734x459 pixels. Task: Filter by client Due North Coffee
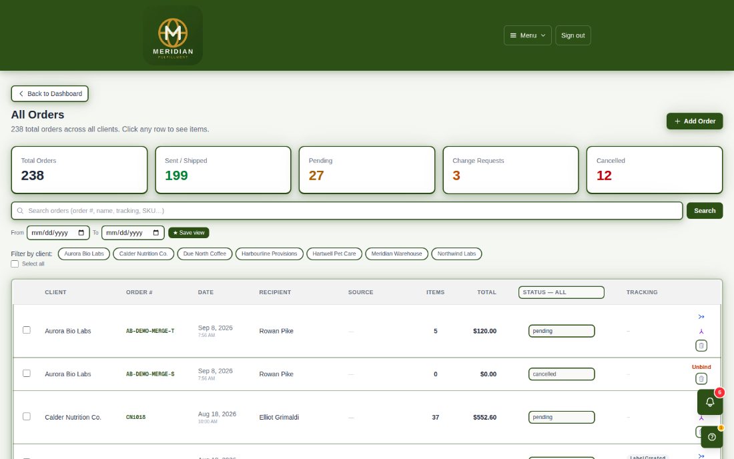coord(205,254)
